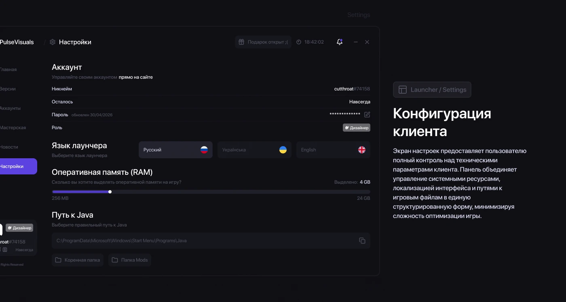The image size is (566, 302).
Task: Click the Java path input field
Action: point(211,241)
